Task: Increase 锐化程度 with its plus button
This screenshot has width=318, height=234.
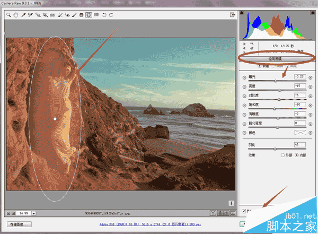Action: pos(311,124)
